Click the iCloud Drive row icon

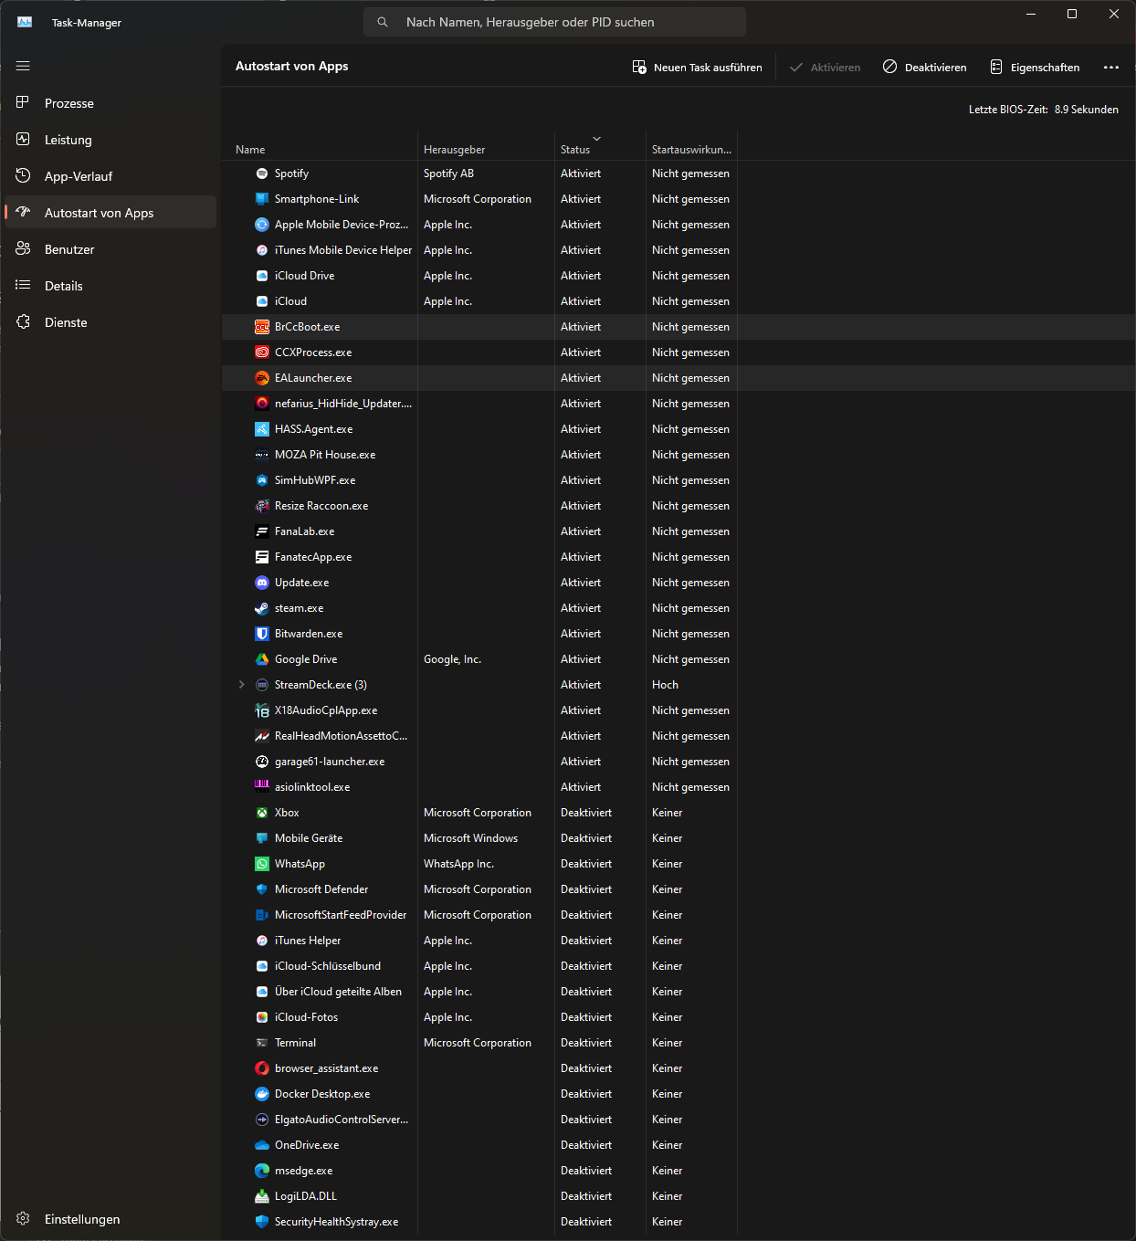tap(262, 276)
